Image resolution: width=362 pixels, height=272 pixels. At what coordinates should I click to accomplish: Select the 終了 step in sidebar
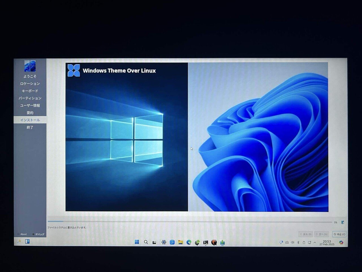coord(30,127)
